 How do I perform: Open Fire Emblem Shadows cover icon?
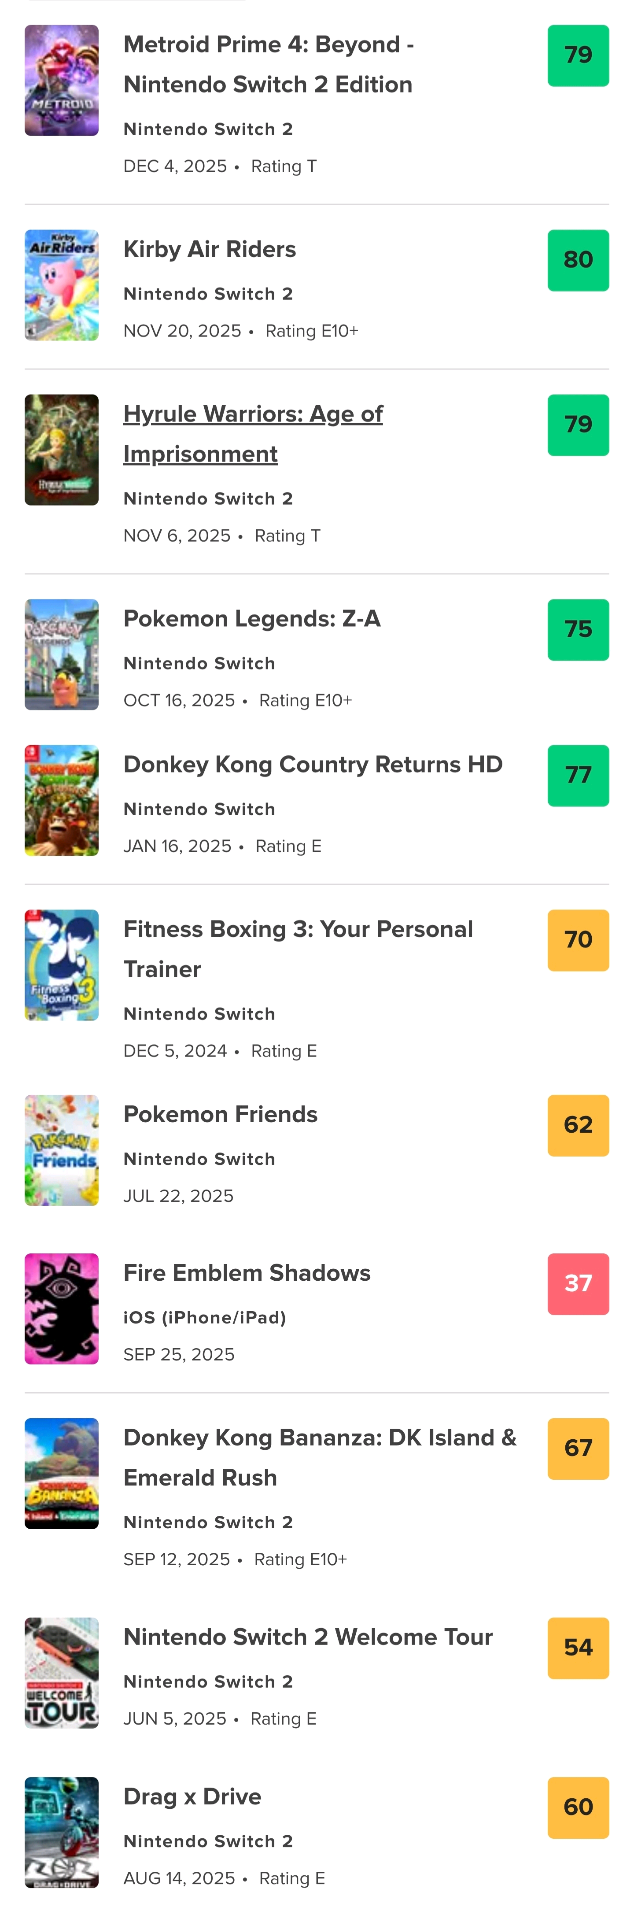point(61,1308)
